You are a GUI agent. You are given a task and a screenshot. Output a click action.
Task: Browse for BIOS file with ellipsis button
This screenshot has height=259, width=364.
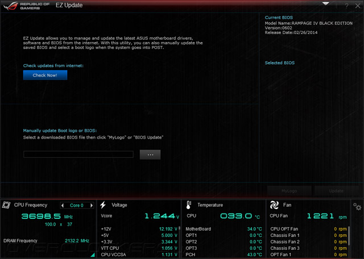click(150, 154)
